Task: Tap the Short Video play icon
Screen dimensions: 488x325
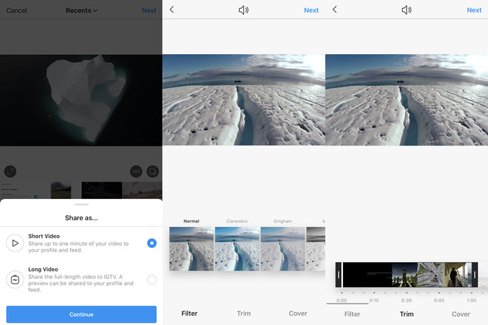Action: click(15, 243)
